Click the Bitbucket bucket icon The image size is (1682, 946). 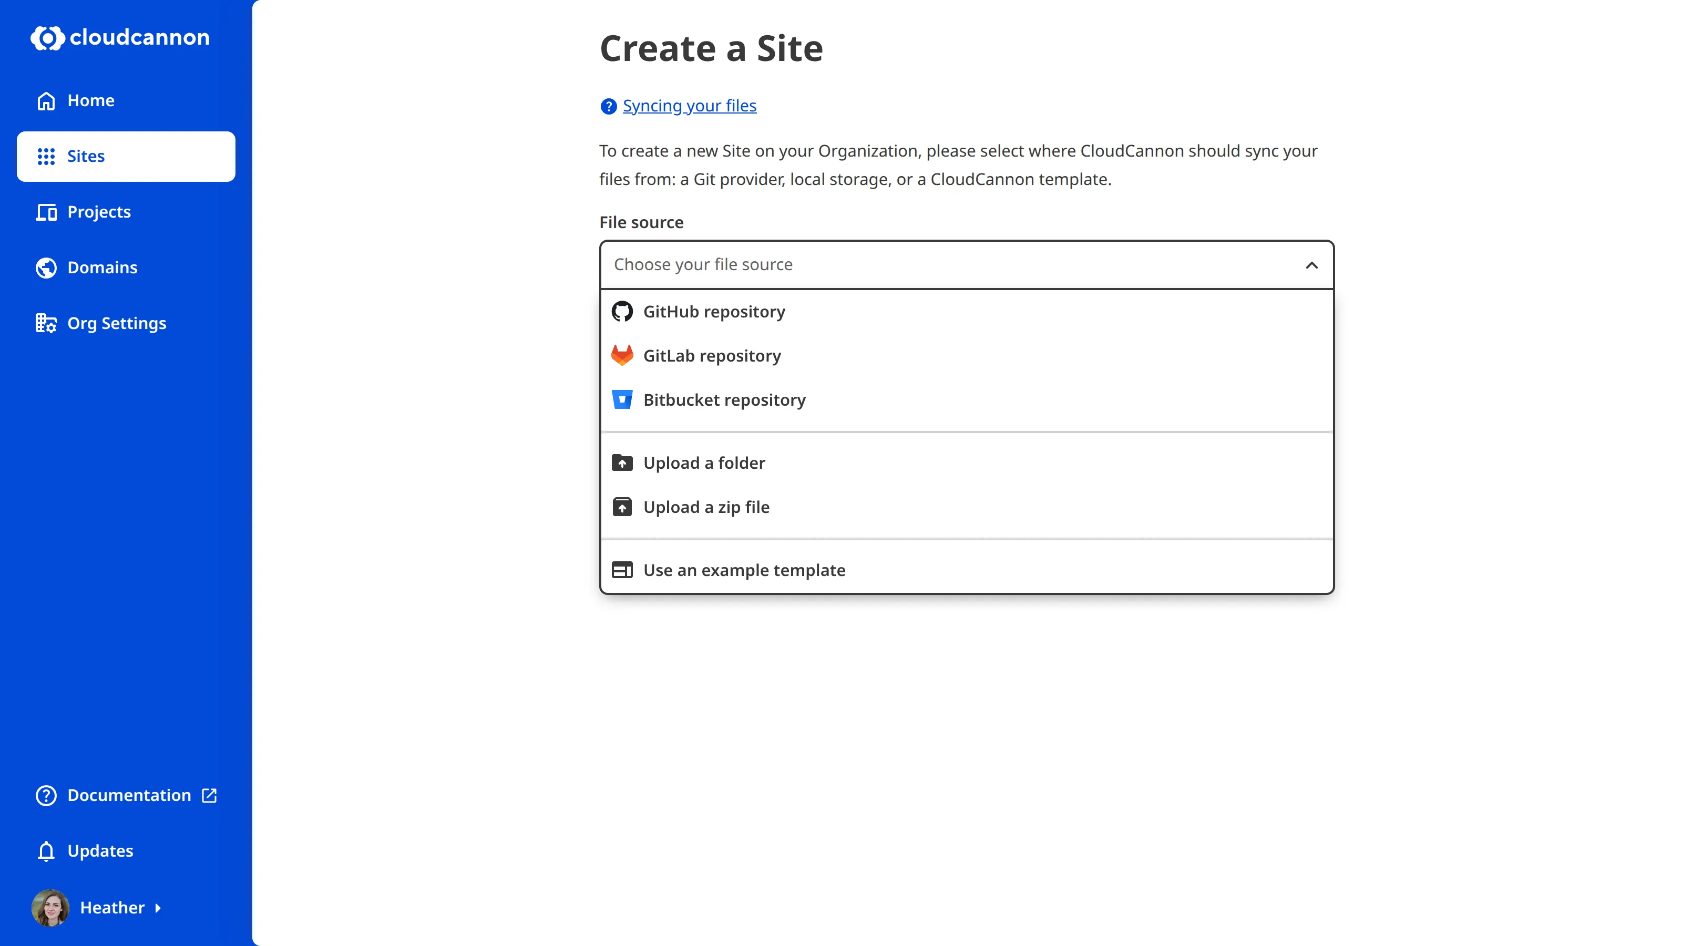coord(622,399)
